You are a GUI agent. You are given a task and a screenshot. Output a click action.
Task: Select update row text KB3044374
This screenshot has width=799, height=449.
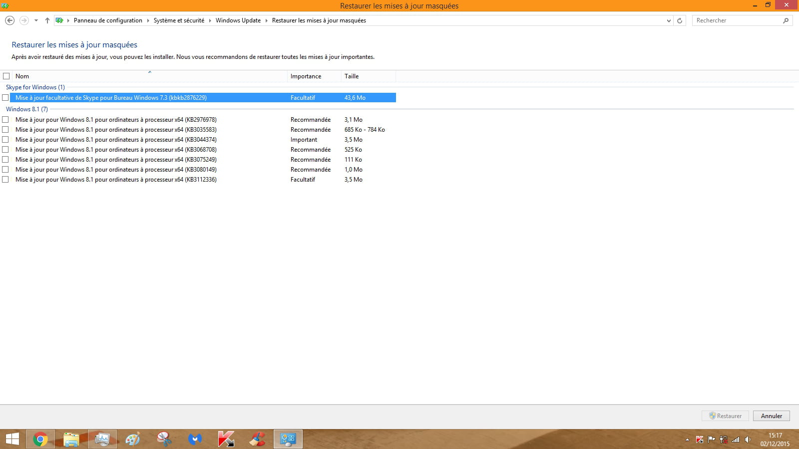pos(116,140)
